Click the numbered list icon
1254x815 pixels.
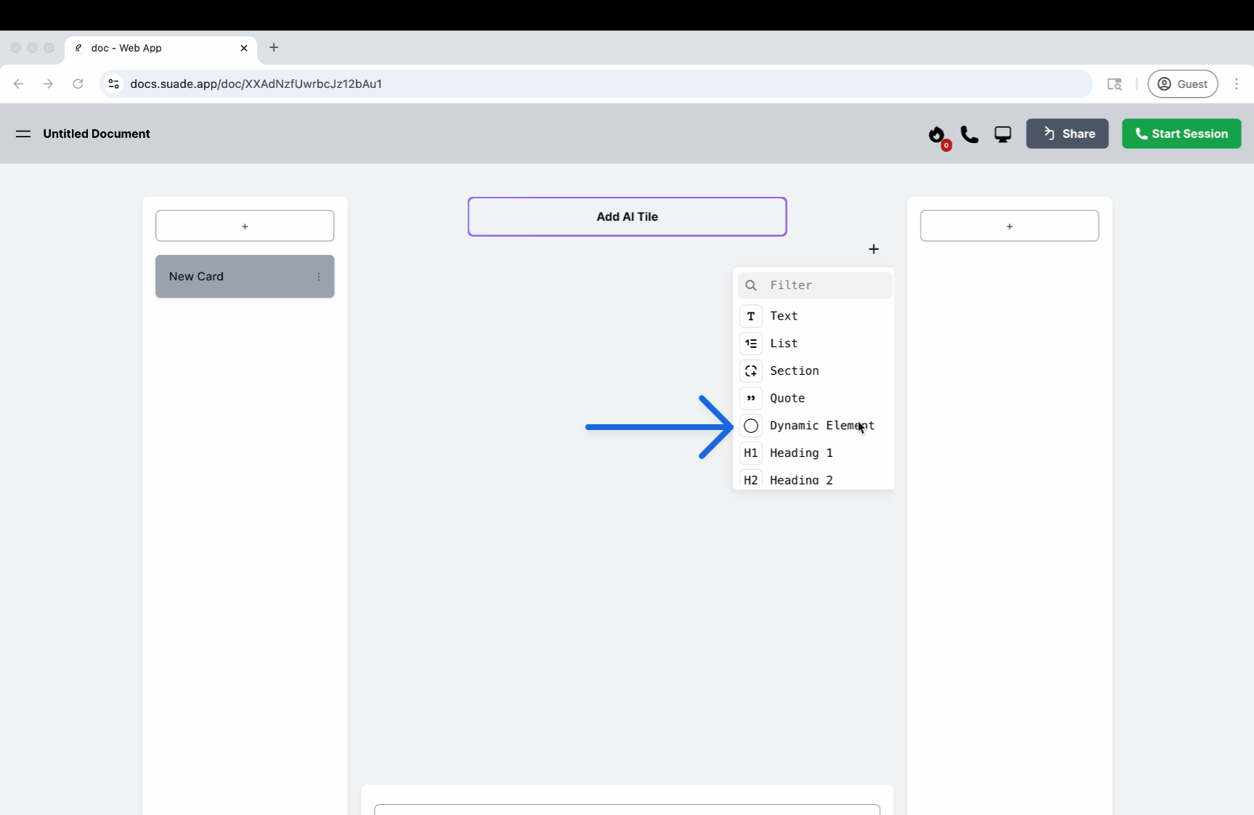(x=751, y=344)
